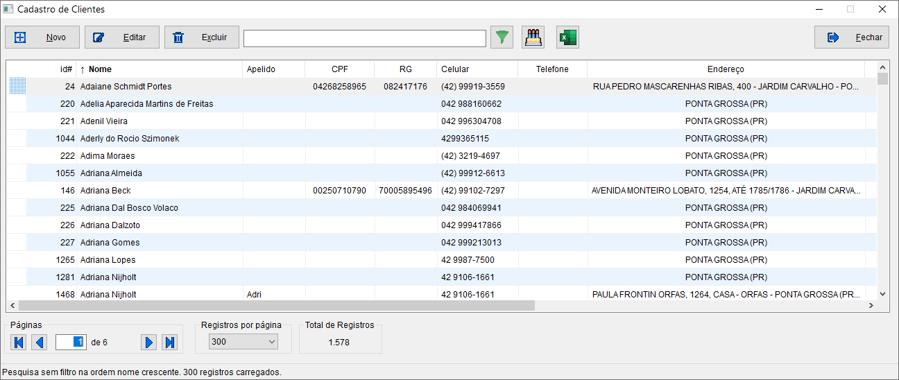Close the window with Fechar button

pyautogui.click(x=851, y=37)
